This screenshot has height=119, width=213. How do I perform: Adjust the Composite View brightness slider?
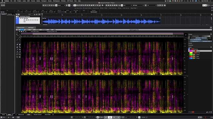206,36
